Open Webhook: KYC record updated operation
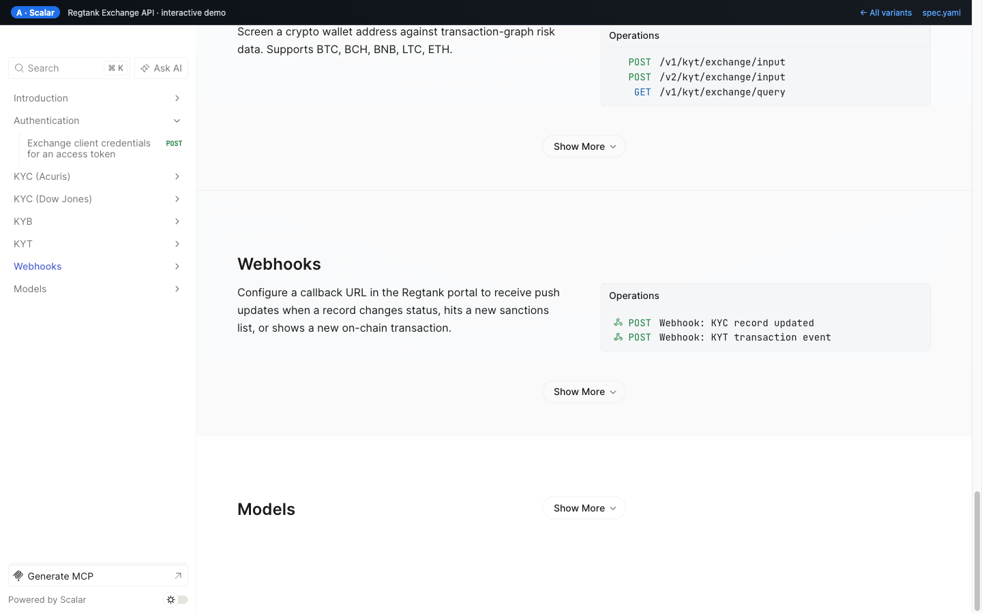 tap(714, 323)
